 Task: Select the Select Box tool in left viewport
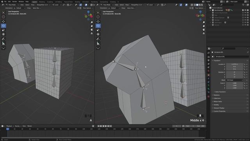click(x=4, y=13)
